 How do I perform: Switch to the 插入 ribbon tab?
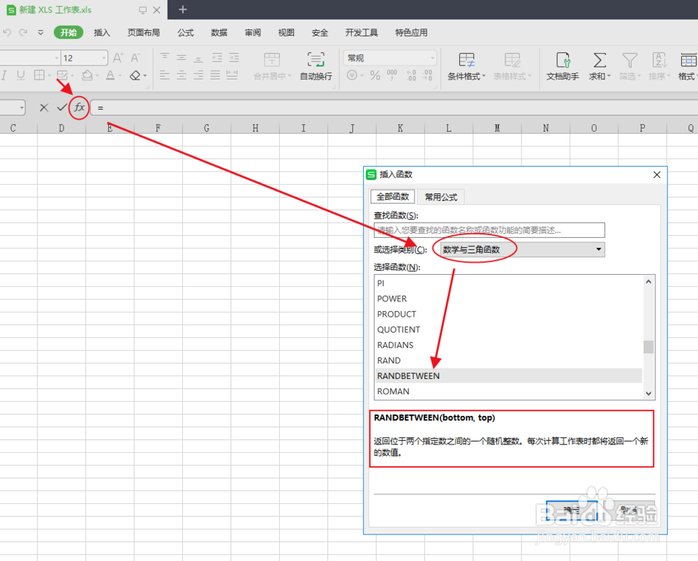pos(102,33)
